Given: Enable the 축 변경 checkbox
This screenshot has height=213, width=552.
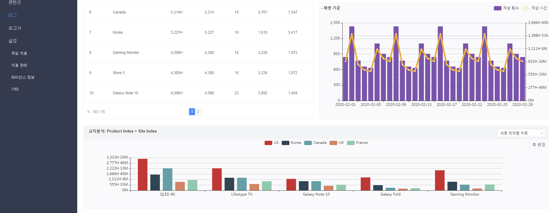Looking at the screenshot, I should 527,145.
